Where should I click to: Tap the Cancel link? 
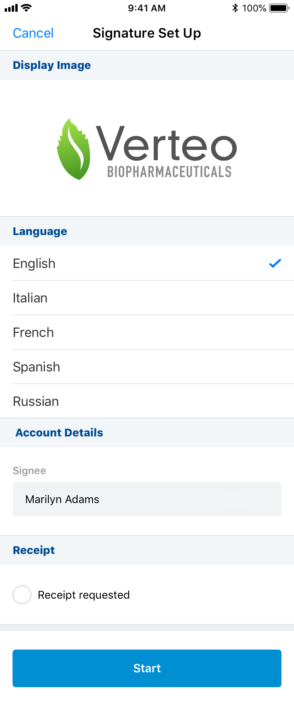click(x=33, y=33)
